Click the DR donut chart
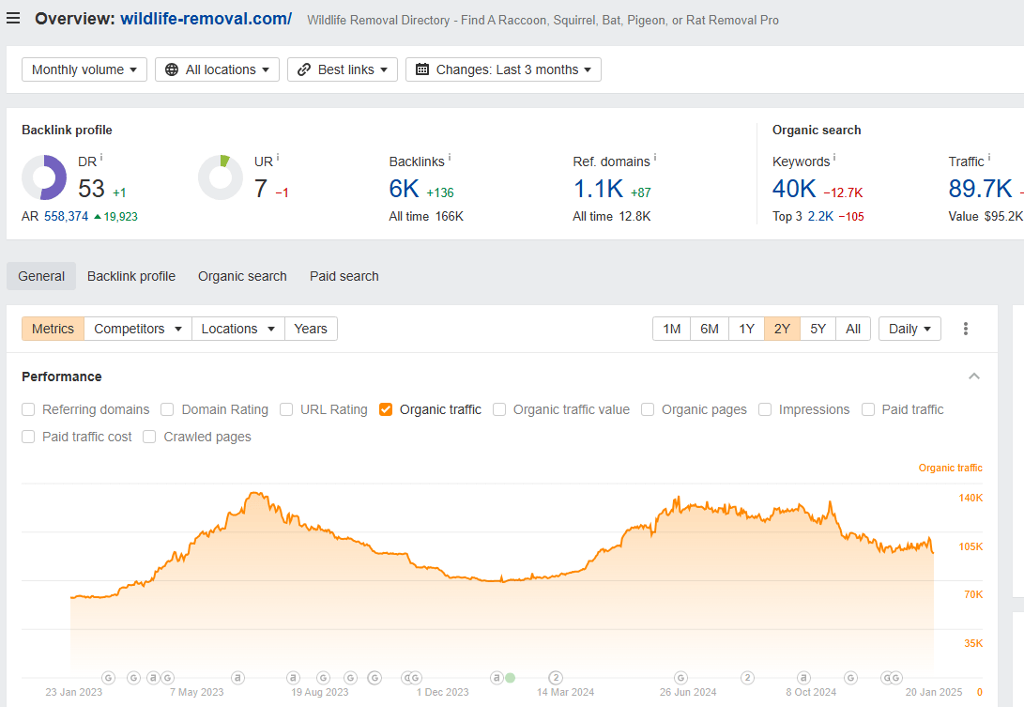 [44, 177]
